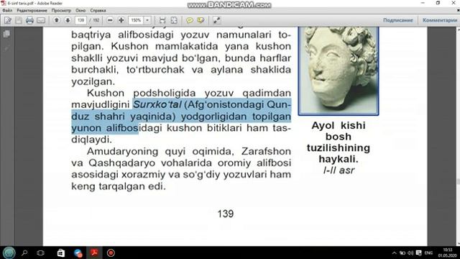This screenshot has width=460, height=259.
Task: Open the Редактирование menu
Action: pos(32,10)
